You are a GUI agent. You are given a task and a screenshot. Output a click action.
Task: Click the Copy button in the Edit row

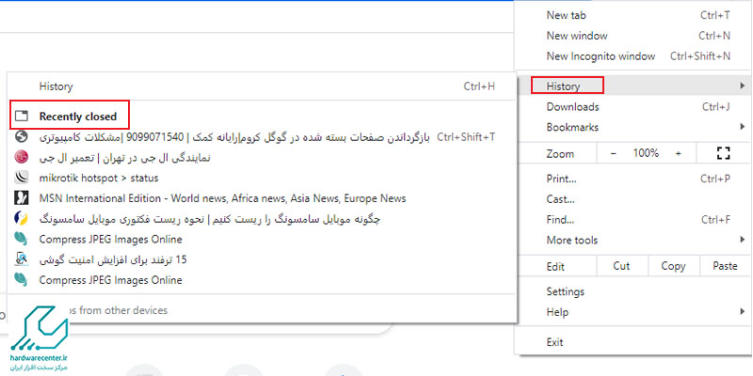pos(673,266)
